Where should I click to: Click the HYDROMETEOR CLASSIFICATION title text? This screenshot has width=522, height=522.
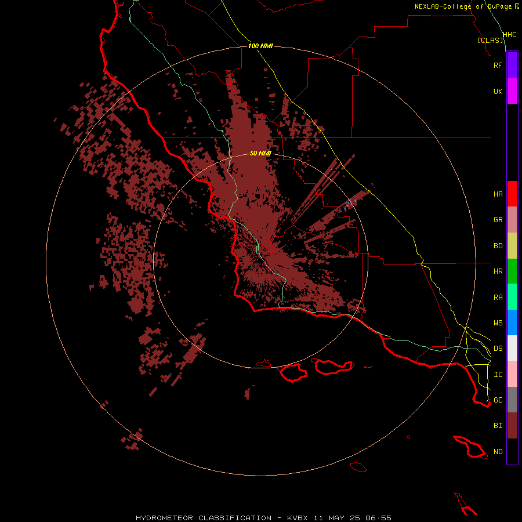pos(204,518)
